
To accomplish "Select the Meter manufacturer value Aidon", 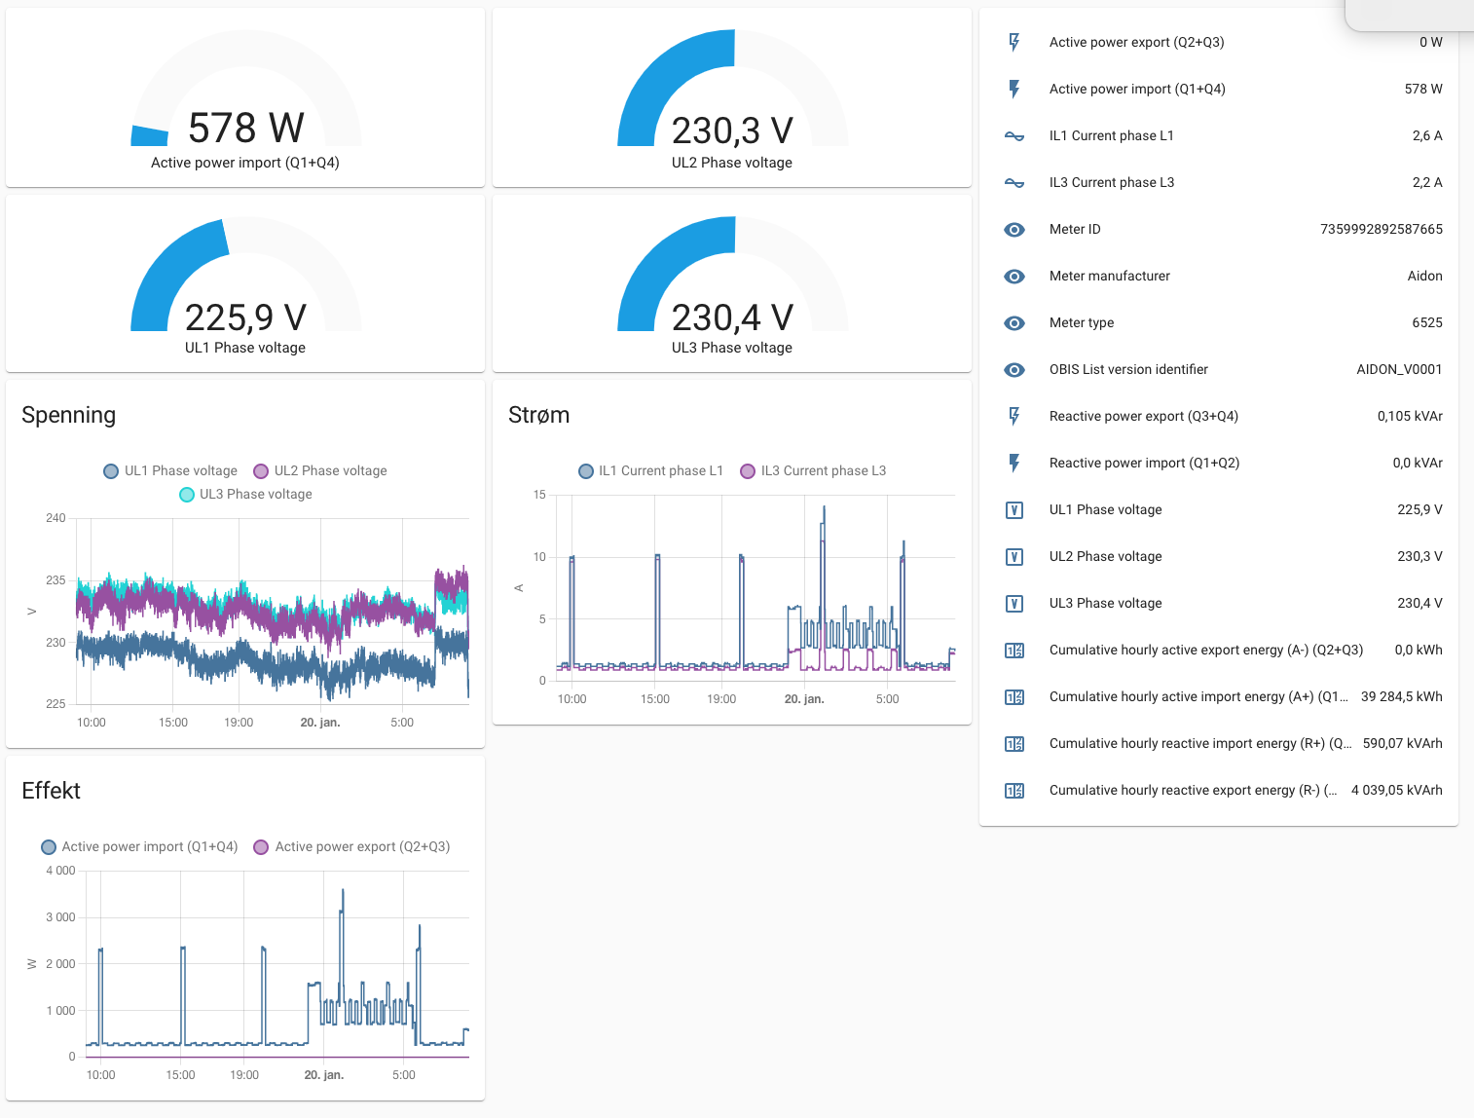I will (x=1424, y=276).
